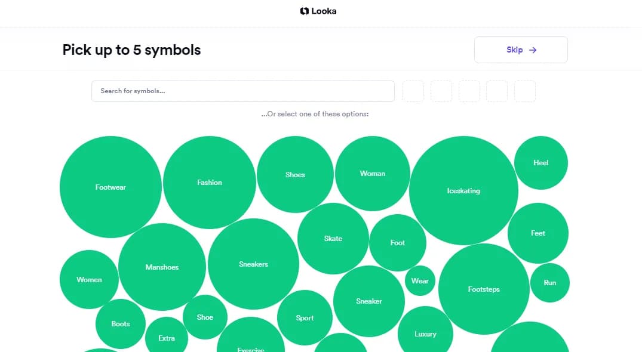Pick the small Wear bubble

pyautogui.click(x=420, y=280)
